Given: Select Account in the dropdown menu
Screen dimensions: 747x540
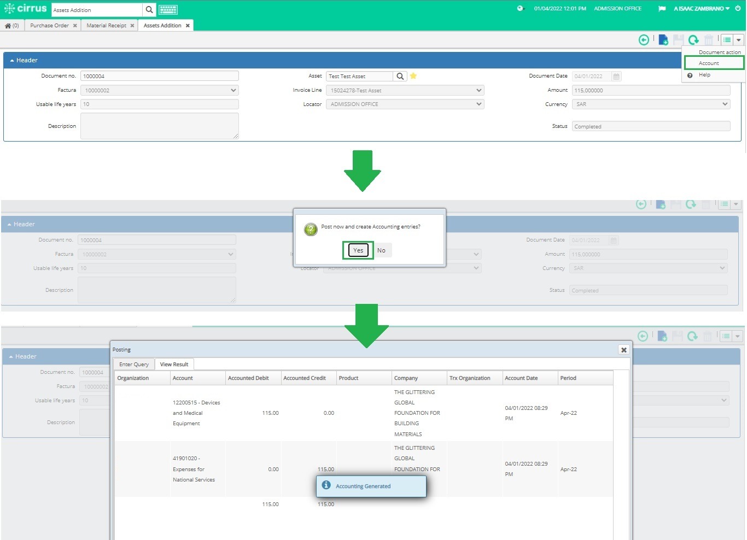Looking at the screenshot, I should pos(714,63).
